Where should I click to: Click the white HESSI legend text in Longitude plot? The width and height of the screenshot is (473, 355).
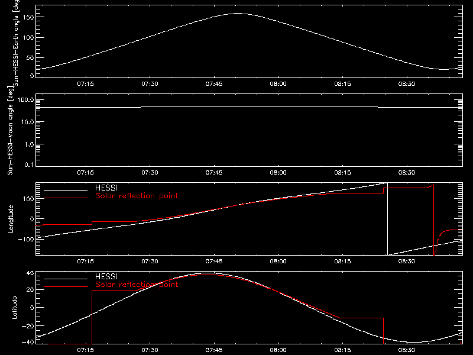coord(106,188)
